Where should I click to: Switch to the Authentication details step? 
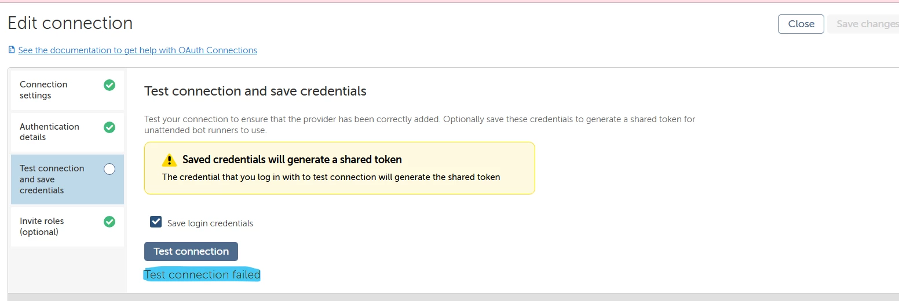click(67, 132)
